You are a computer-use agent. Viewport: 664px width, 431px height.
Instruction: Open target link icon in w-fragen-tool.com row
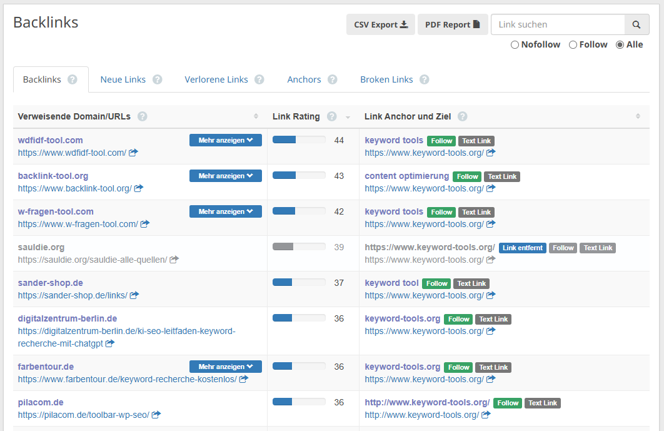point(490,224)
